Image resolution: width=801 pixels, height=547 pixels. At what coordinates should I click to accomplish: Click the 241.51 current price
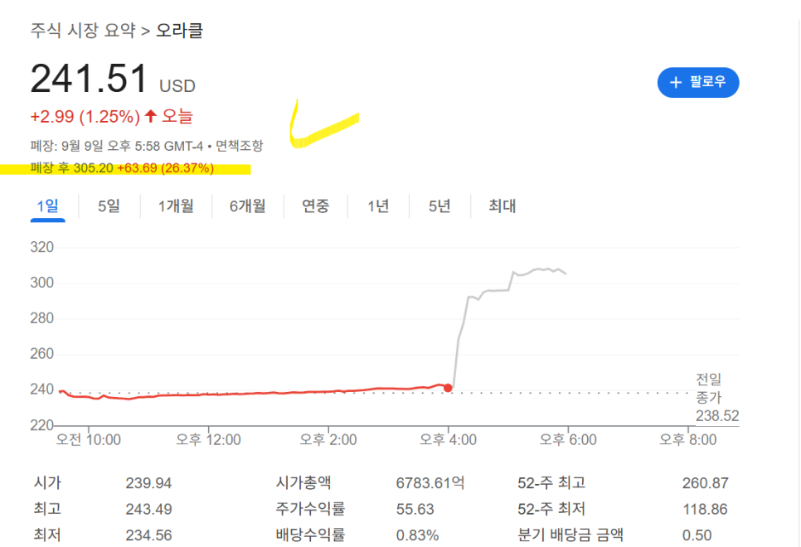tap(89, 79)
